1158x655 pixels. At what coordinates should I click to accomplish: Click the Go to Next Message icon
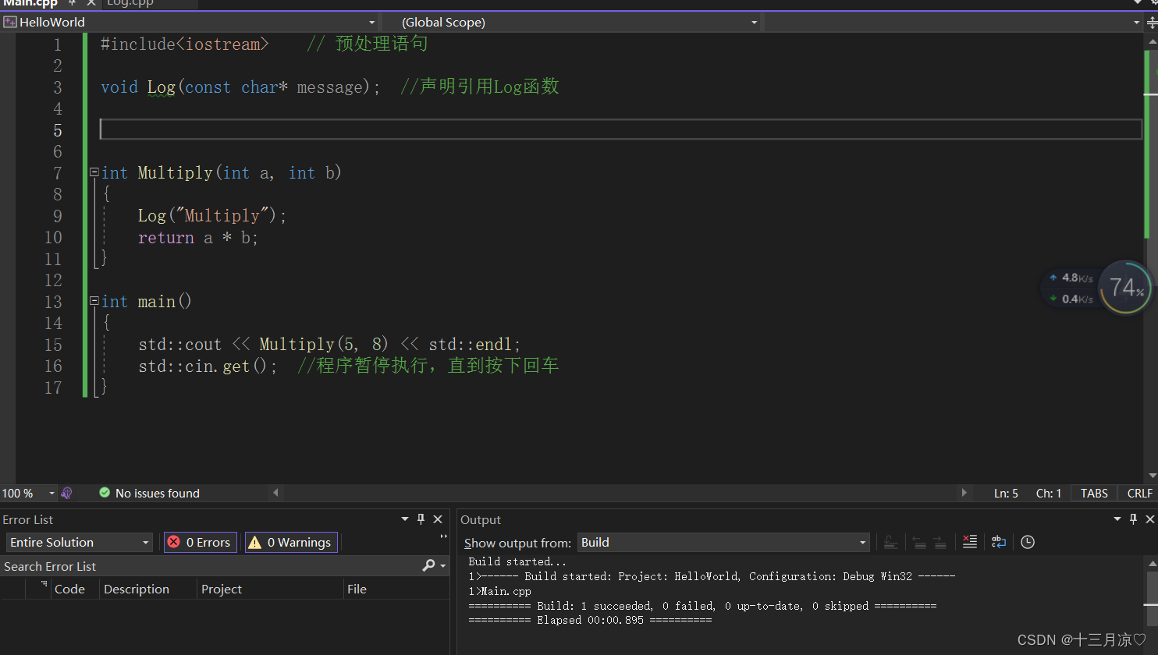(x=940, y=542)
